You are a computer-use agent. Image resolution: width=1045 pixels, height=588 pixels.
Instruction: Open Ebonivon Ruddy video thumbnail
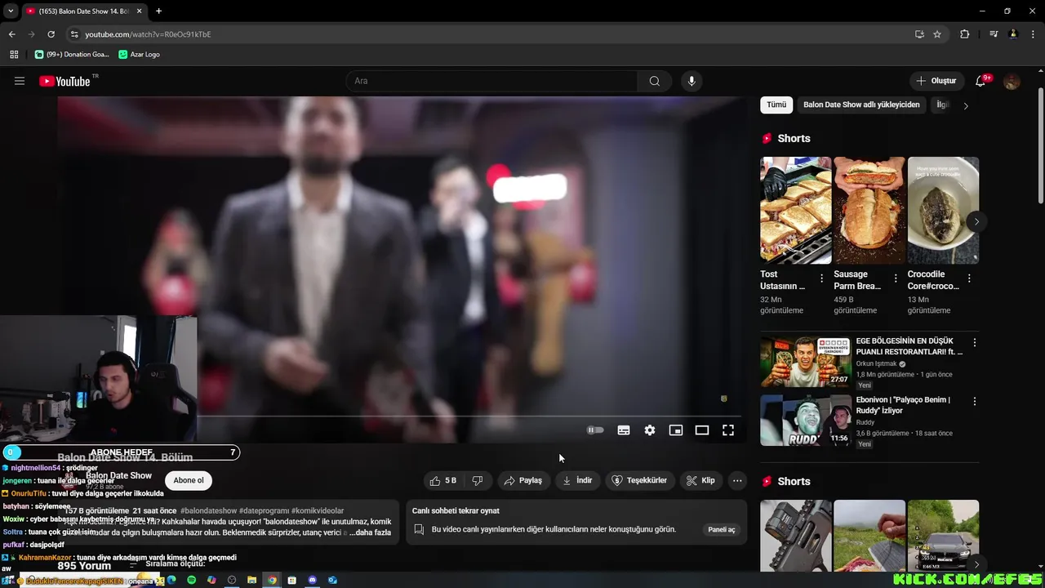pyautogui.click(x=806, y=420)
